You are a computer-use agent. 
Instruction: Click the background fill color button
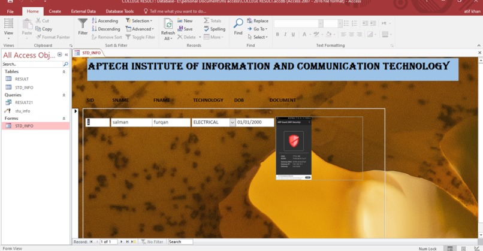pos(329,34)
